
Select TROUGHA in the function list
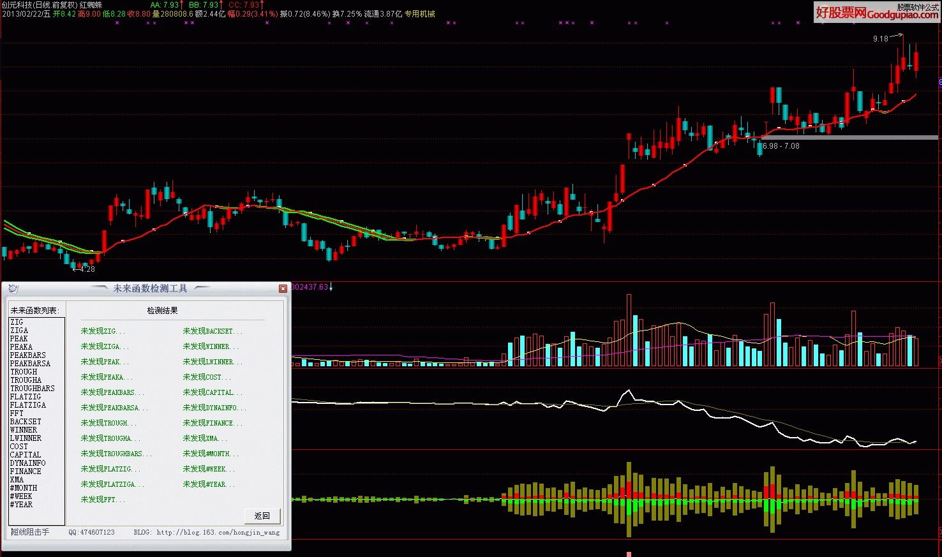(26, 380)
